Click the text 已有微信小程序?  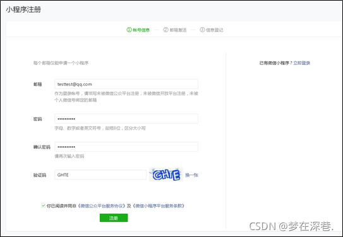point(275,63)
